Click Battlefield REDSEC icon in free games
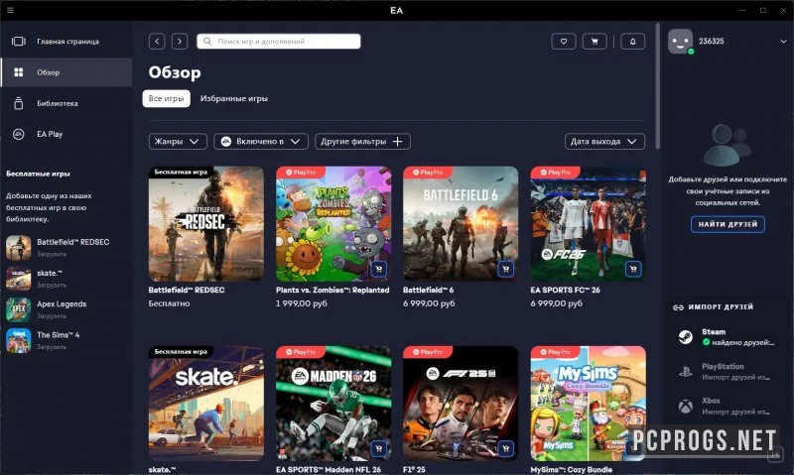 point(18,247)
